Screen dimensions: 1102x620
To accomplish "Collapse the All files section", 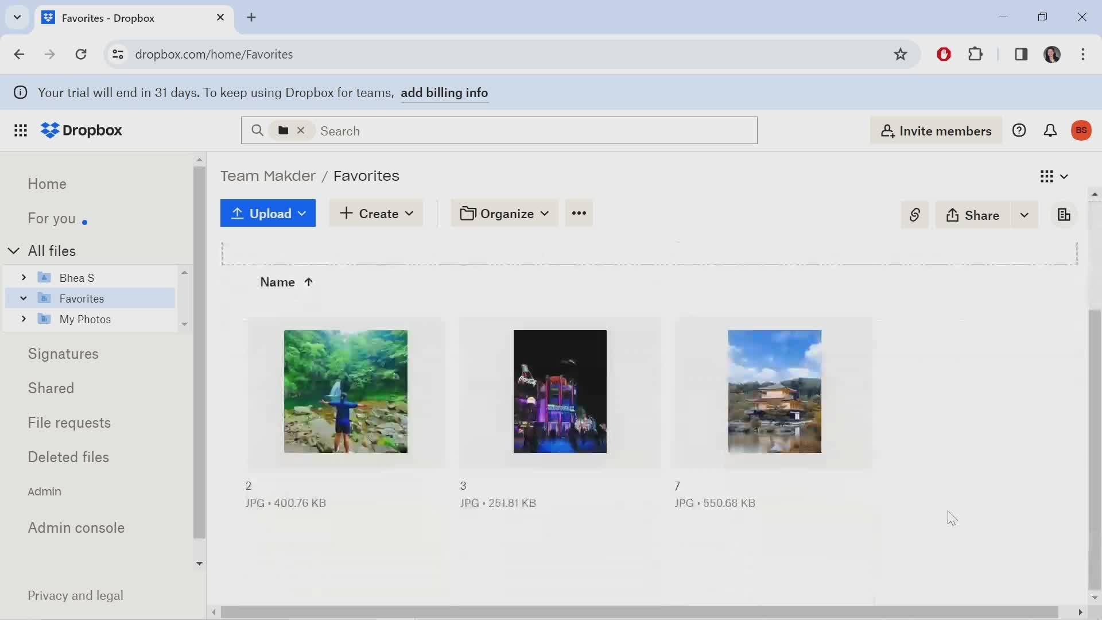I will 14,251.
